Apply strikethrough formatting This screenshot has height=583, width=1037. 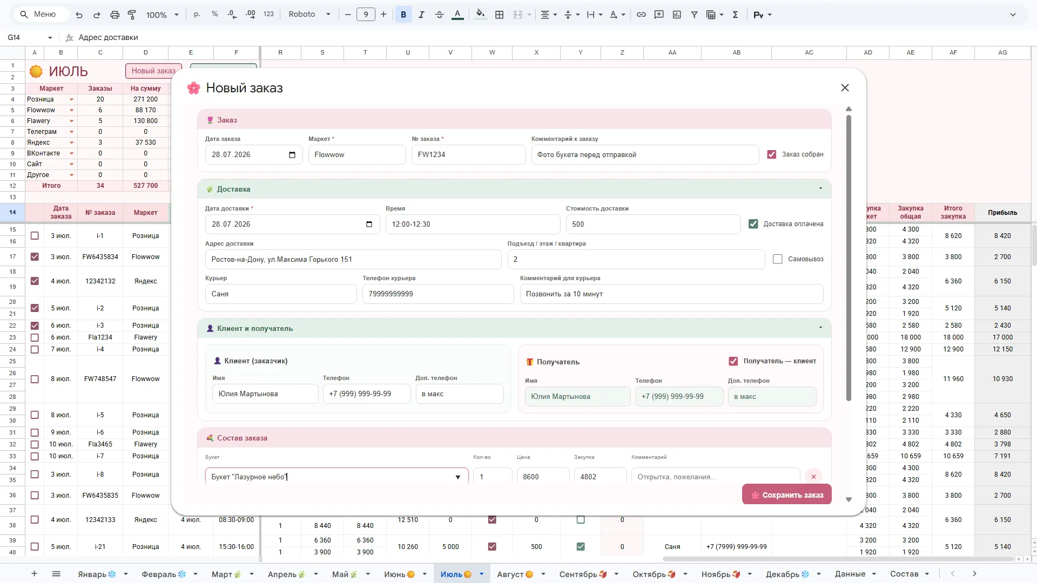(439, 15)
